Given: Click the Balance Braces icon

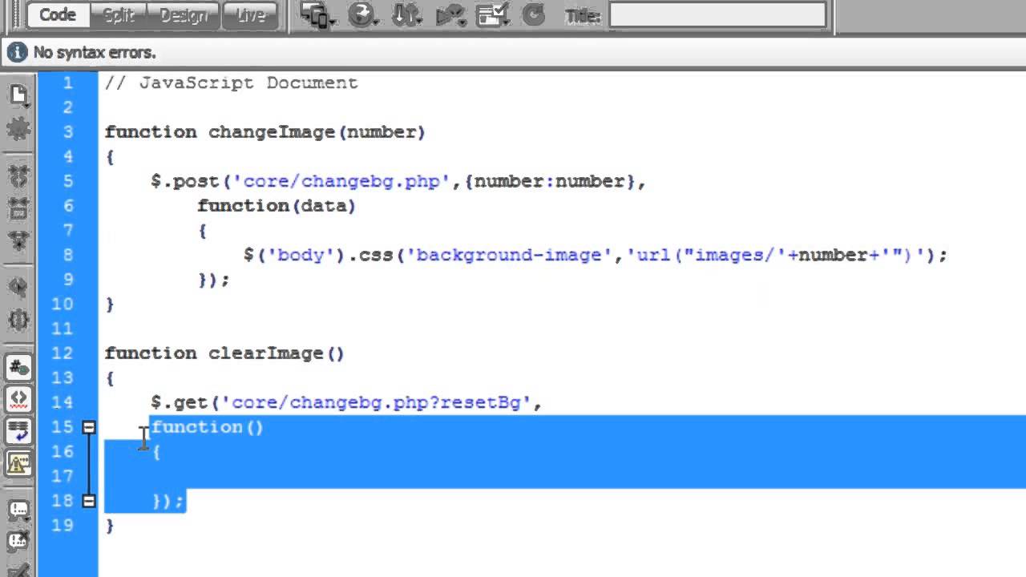Looking at the screenshot, I should [x=18, y=319].
